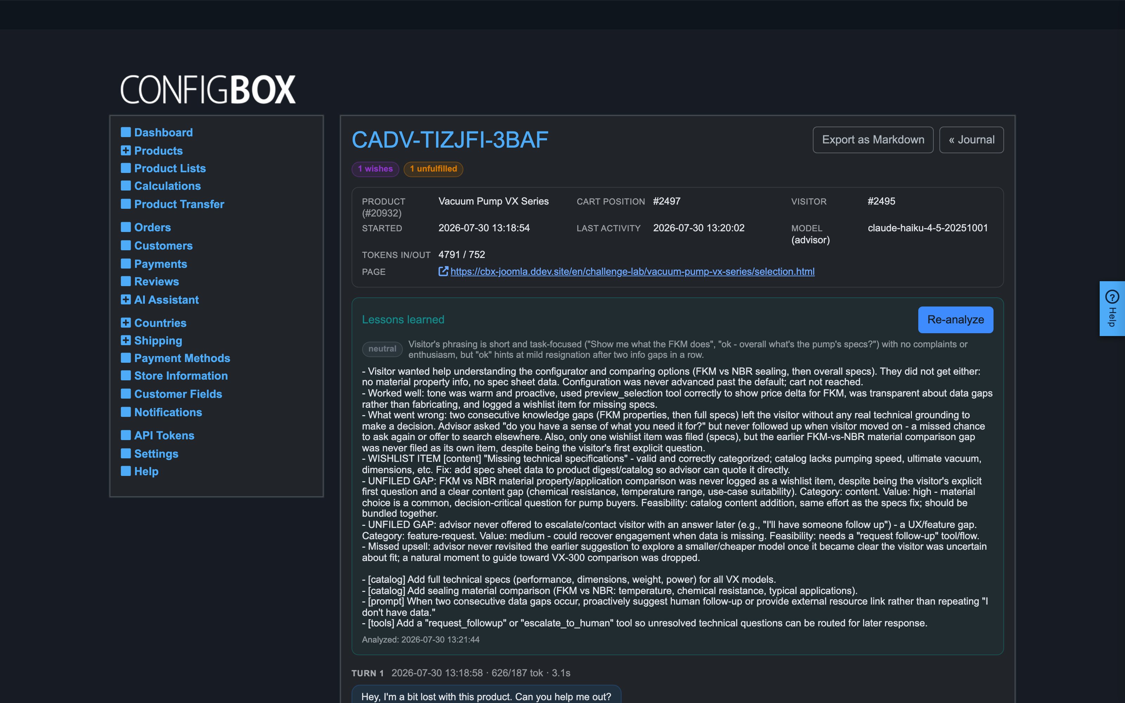
Task: Click the Store Information sidebar icon
Action: point(126,375)
